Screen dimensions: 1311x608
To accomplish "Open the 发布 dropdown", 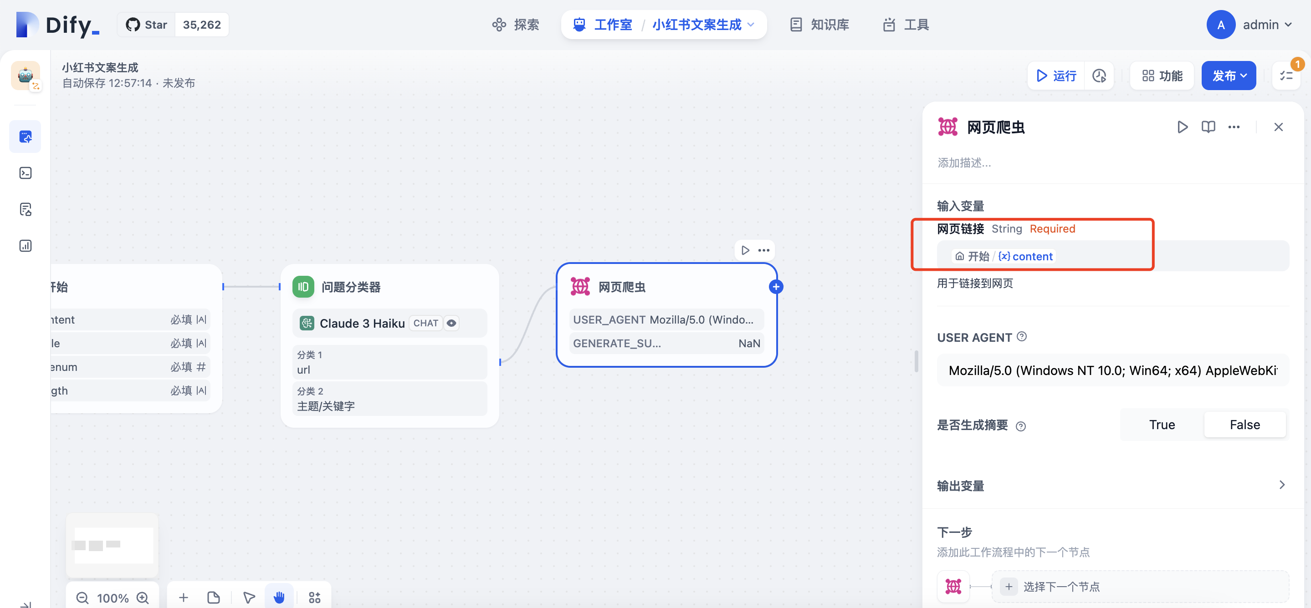I will point(1229,76).
